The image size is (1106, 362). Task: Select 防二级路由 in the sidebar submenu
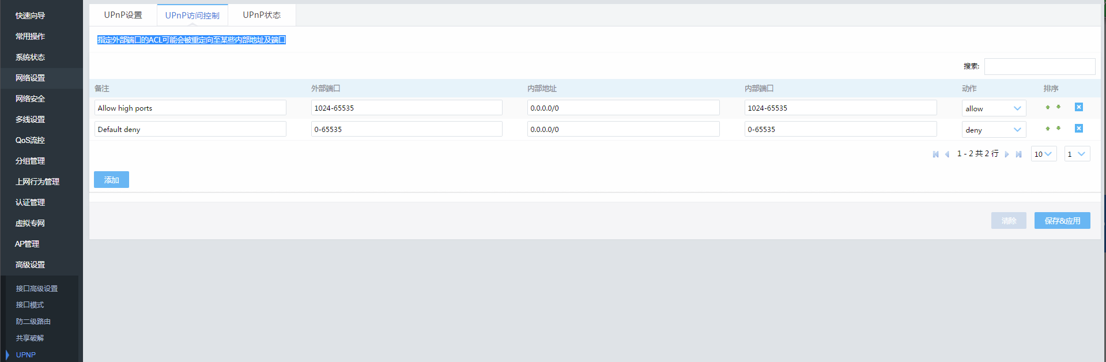click(x=33, y=321)
